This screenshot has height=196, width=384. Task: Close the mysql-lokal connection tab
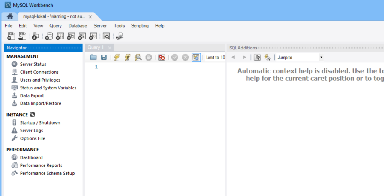[x=90, y=17]
